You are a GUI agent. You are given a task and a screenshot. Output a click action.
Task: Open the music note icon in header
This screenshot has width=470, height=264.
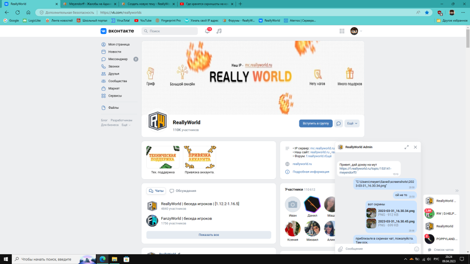(x=219, y=31)
